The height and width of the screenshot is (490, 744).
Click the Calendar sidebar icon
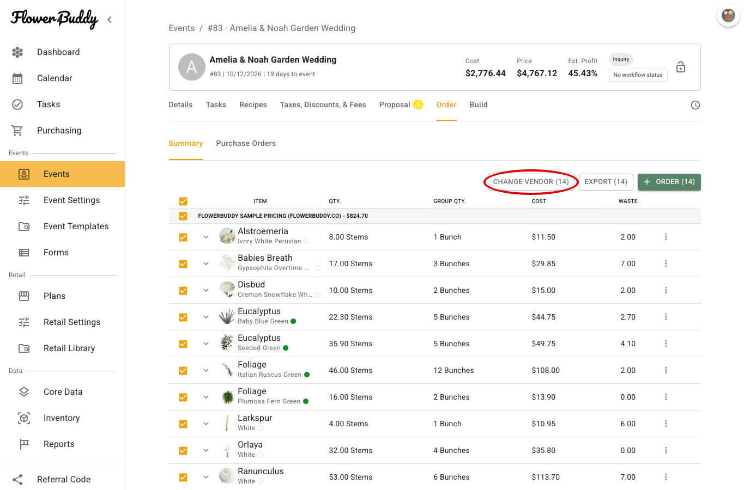coord(17,78)
